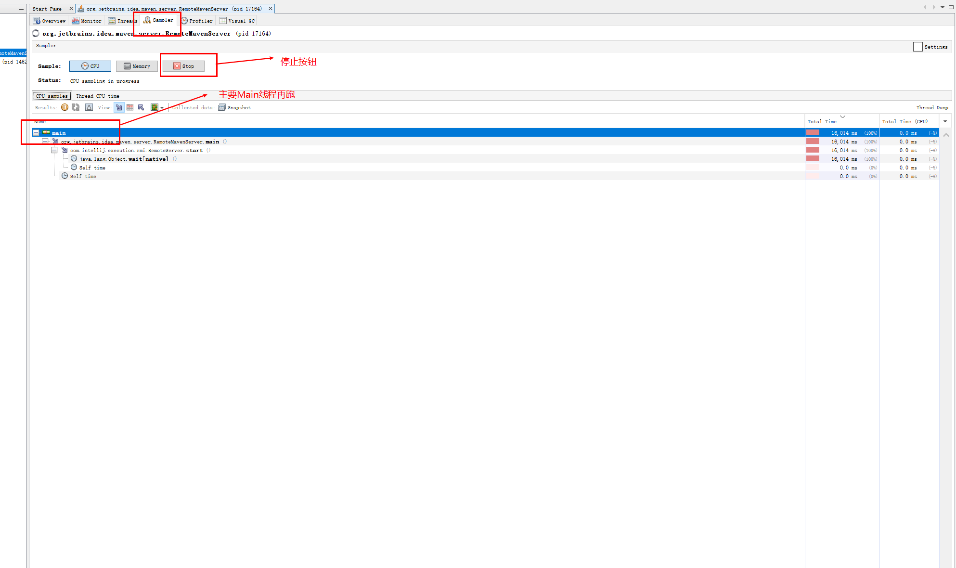Screen dimensions: 956x568
Task: Open the document list dropdown arrow at top right
Action: 943,7
